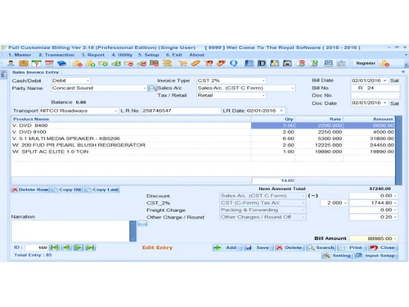Click the product table vertical scrollbar
The width and height of the screenshot is (409, 307).
point(398,151)
